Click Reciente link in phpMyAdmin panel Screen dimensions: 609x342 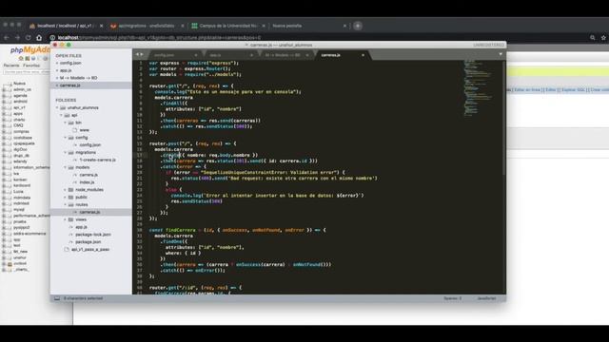click(11, 66)
